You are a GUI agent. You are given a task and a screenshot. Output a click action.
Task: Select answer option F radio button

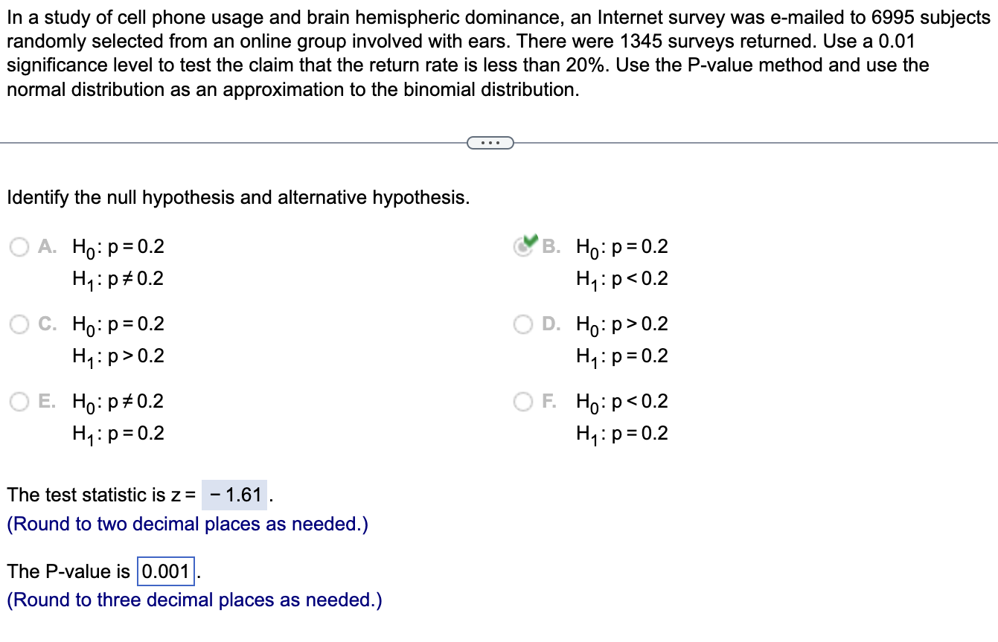coord(522,401)
